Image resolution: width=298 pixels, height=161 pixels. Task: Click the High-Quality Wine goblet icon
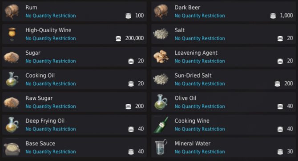point(12,34)
